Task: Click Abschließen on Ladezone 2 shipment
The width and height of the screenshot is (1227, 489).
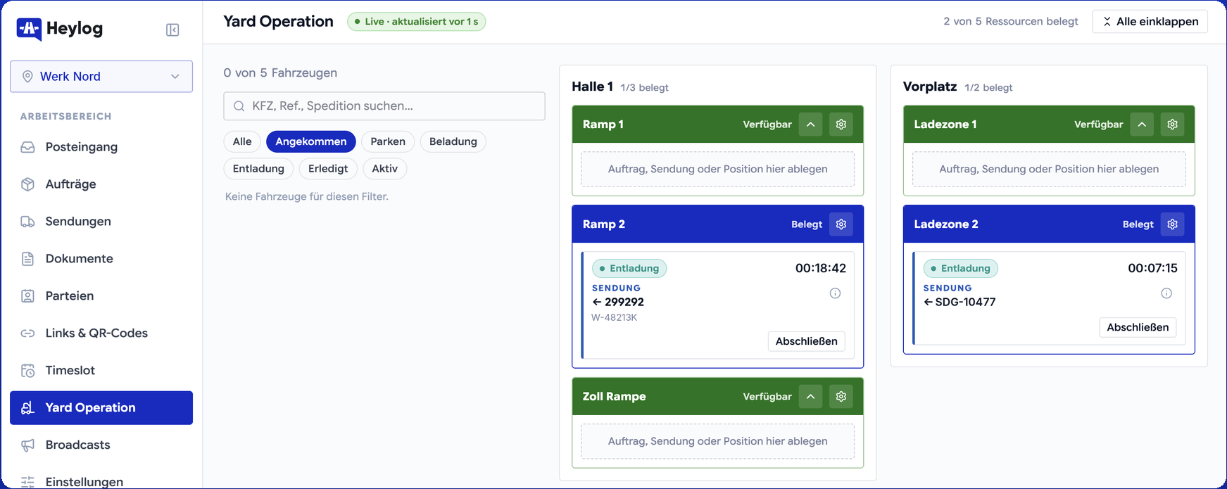Action: coord(1138,327)
